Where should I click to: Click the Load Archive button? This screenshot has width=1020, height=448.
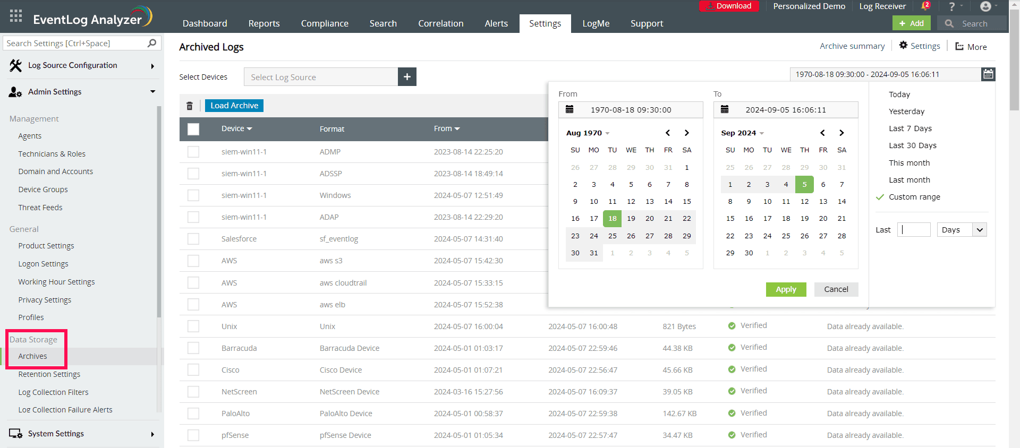pos(234,106)
